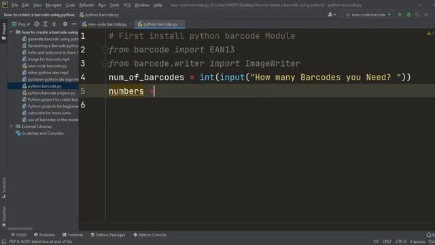Viewport: 435px width, 245px height.
Task: Open the Help menu
Action: pyautogui.click(x=158, y=5)
